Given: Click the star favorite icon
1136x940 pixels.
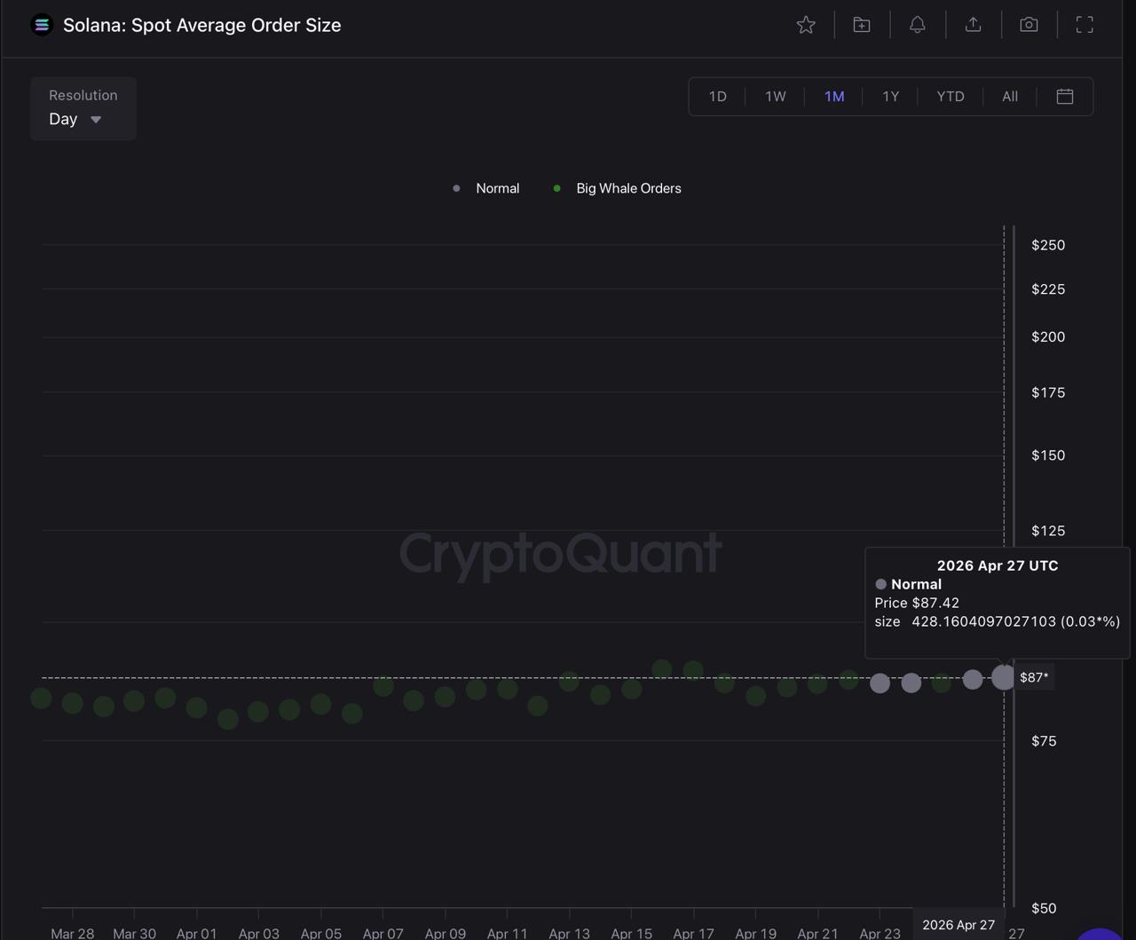Looking at the screenshot, I should (x=806, y=25).
